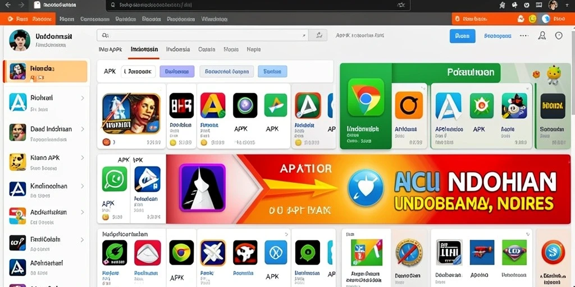Open the purple dark-haired figure app icon
This screenshot has width=575, height=287.
pos(202,188)
